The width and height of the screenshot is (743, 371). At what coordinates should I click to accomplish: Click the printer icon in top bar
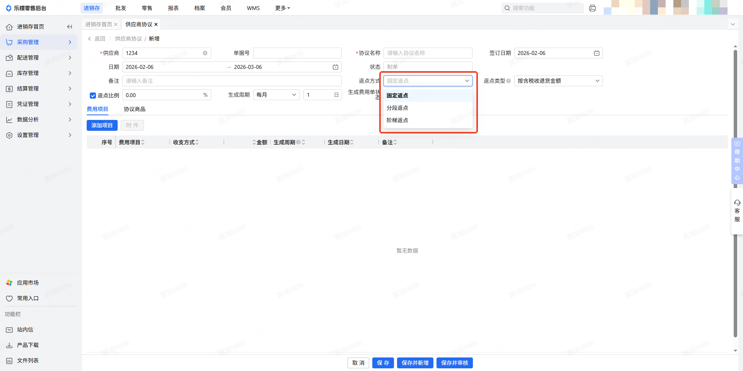[592, 8]
